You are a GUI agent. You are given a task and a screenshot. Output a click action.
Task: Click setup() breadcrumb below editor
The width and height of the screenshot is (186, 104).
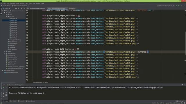coord(46,82)
